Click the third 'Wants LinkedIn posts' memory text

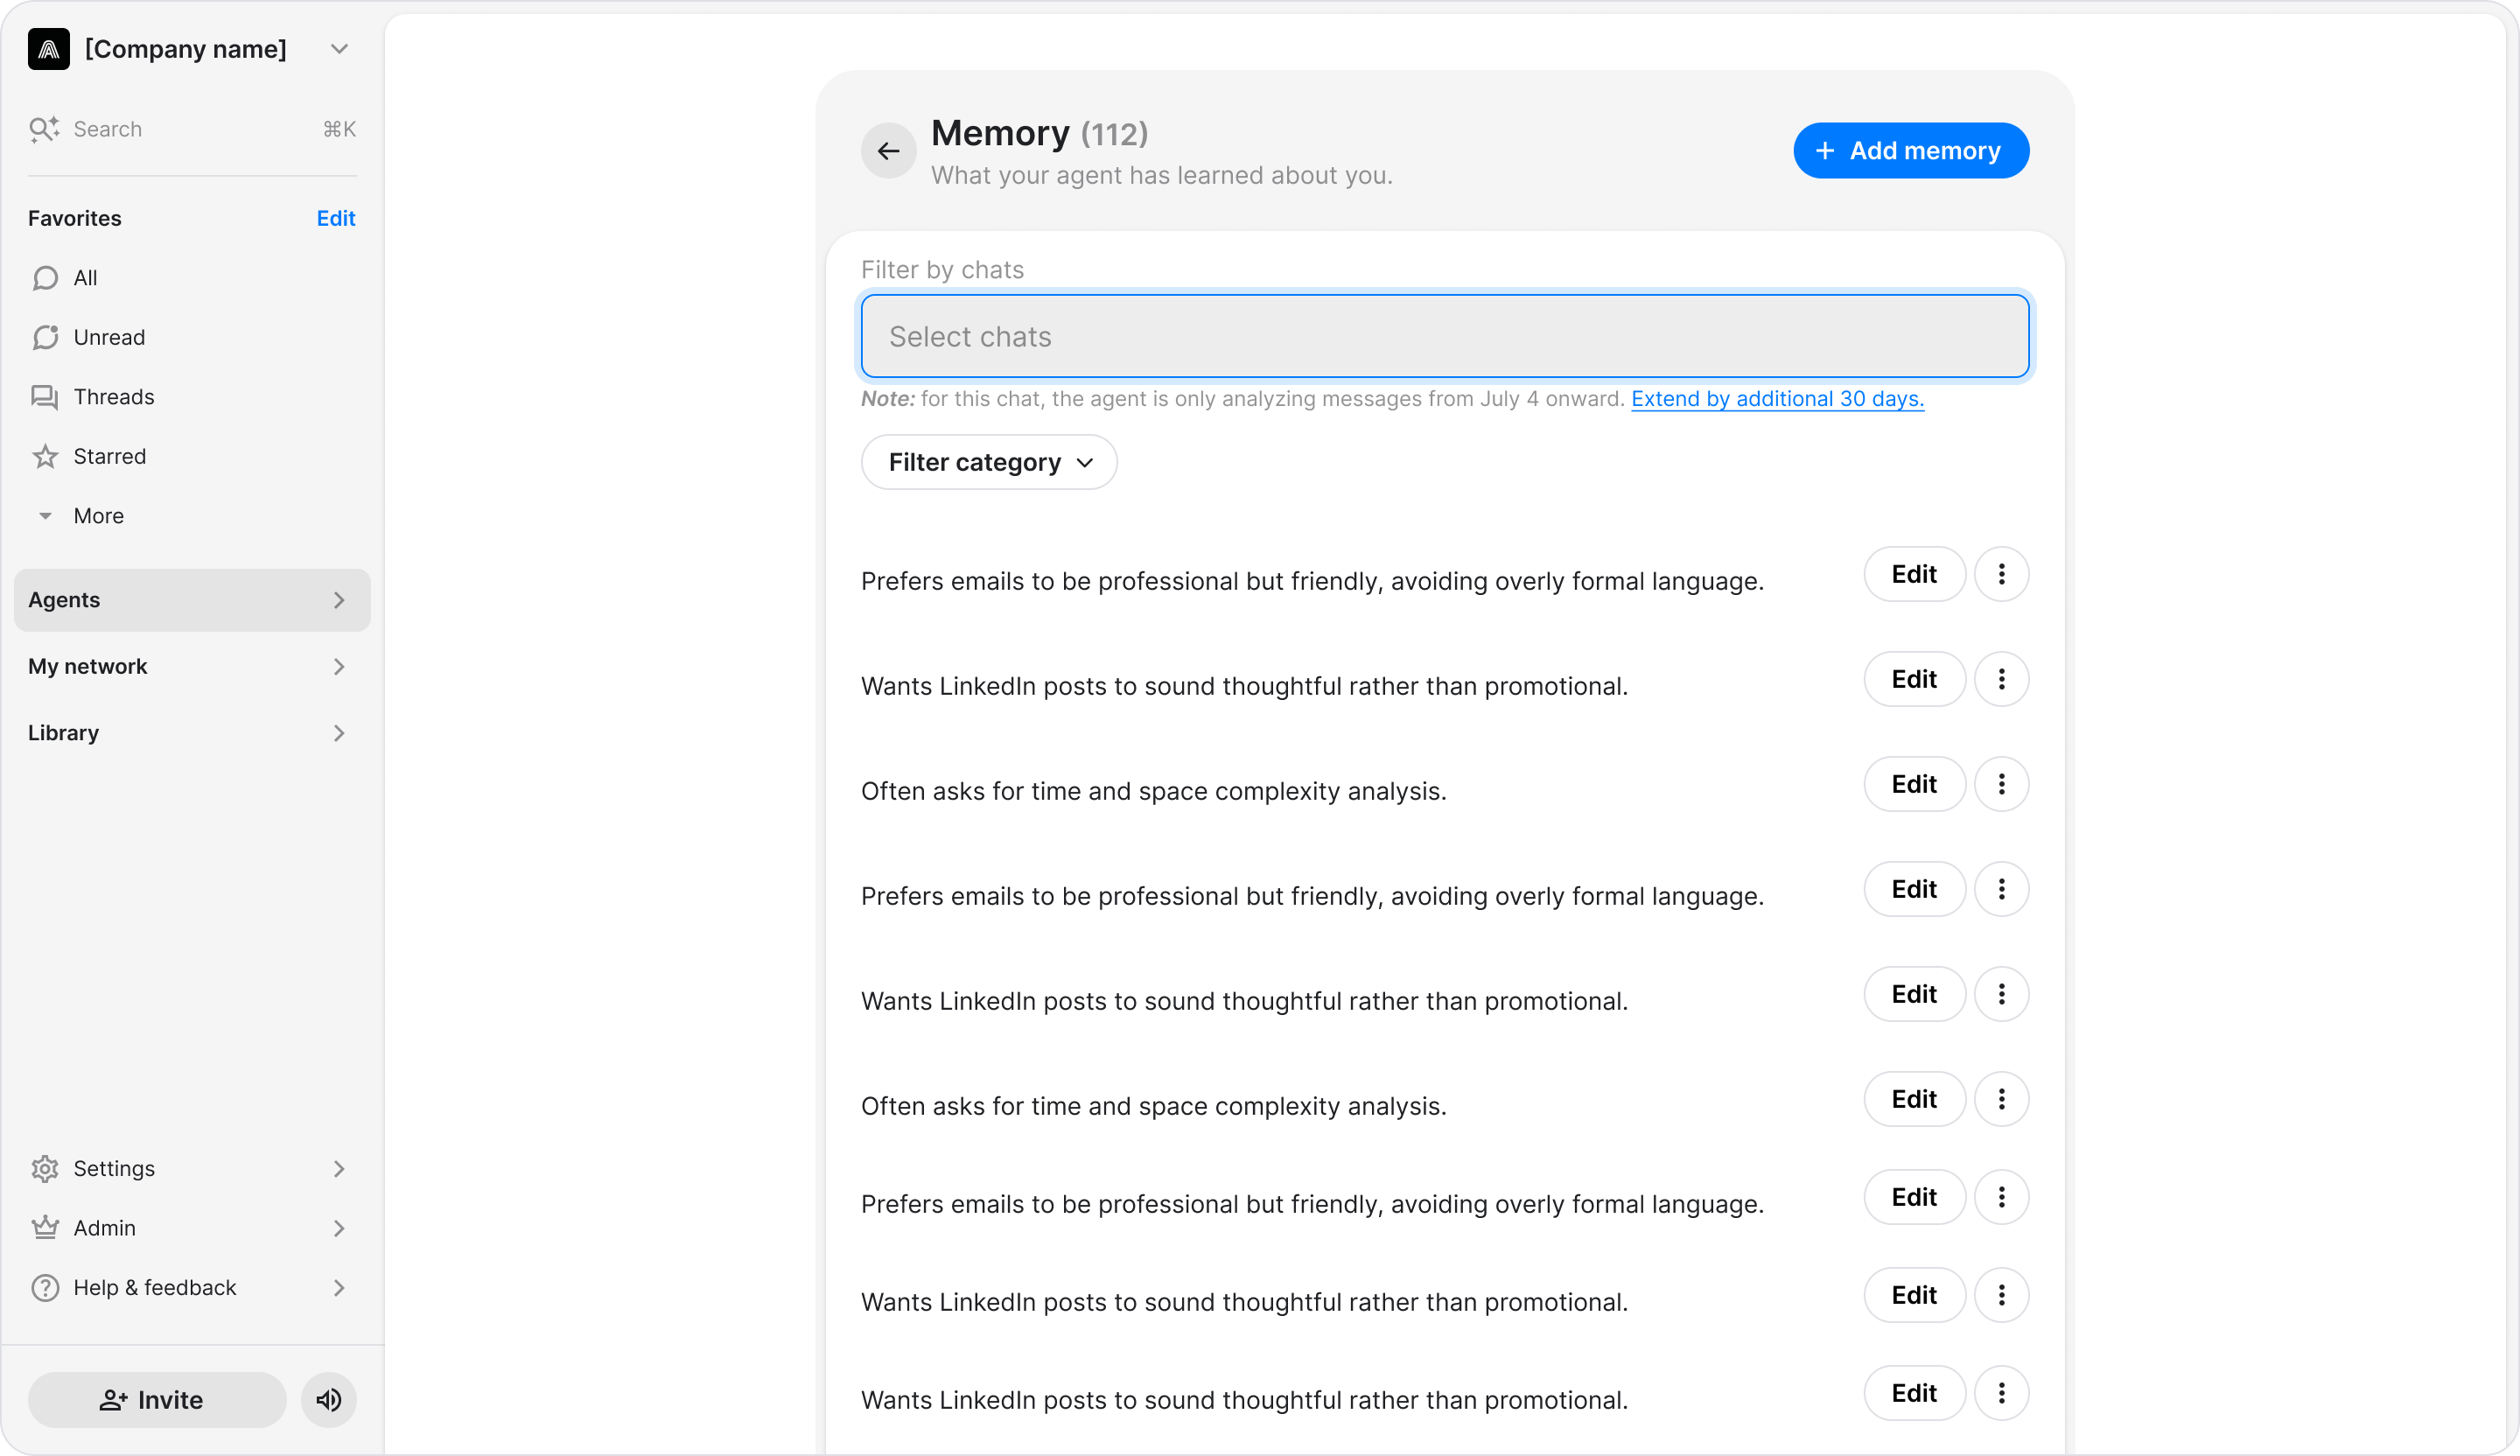[x=1244, y=1302]
